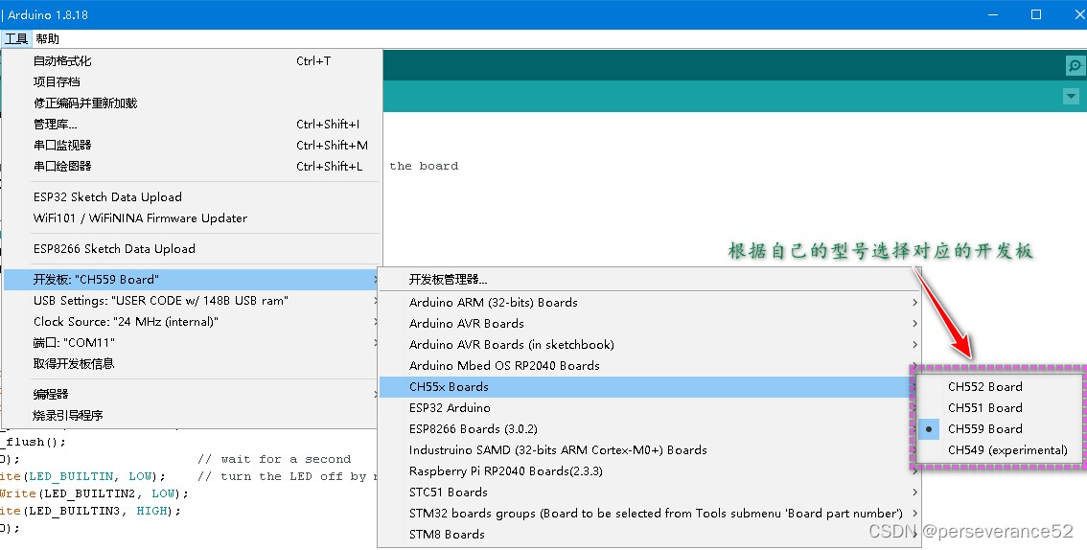1087x550 pixels.
Task: Expand 开发板: "CH559 Board" submenu
Action: [192, 280]
